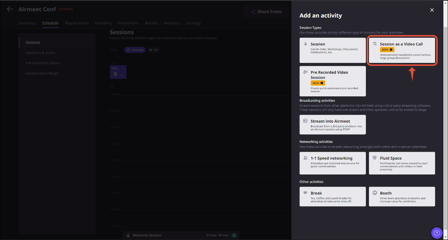448x240 pixels.
Task: Switch to the Schedule tab
Action: tap(50, 23)
